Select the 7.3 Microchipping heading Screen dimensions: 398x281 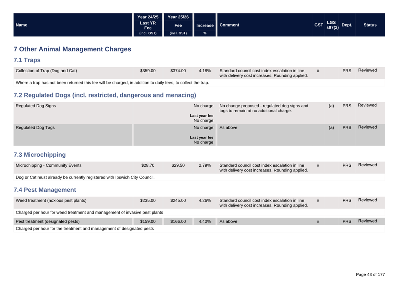tap(40, 155)
